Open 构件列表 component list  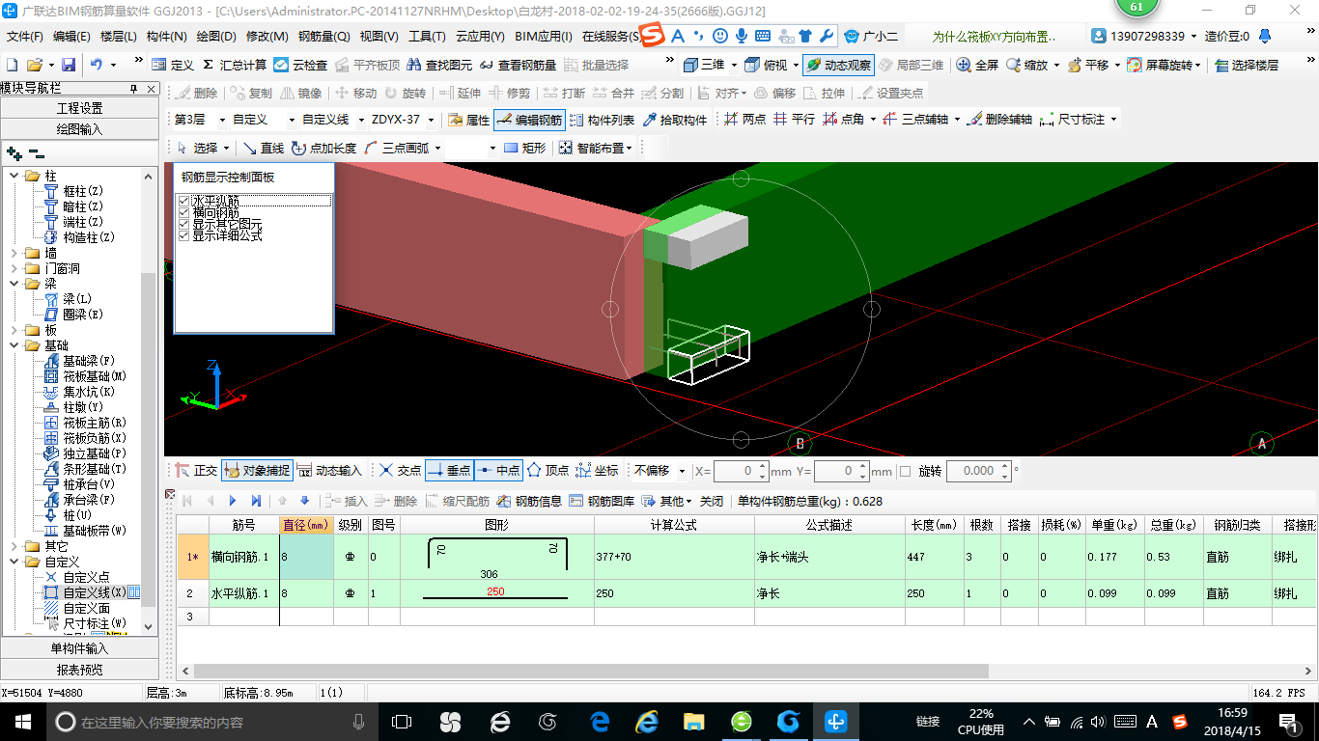pos(603,120)
